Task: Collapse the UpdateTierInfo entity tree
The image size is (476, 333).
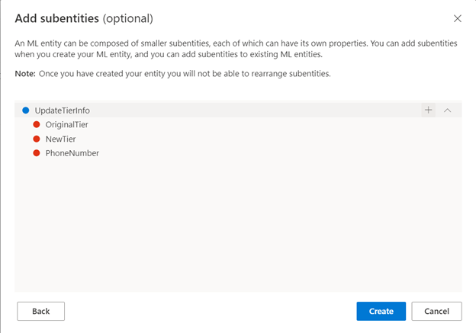Action: [x=448, y=110]
